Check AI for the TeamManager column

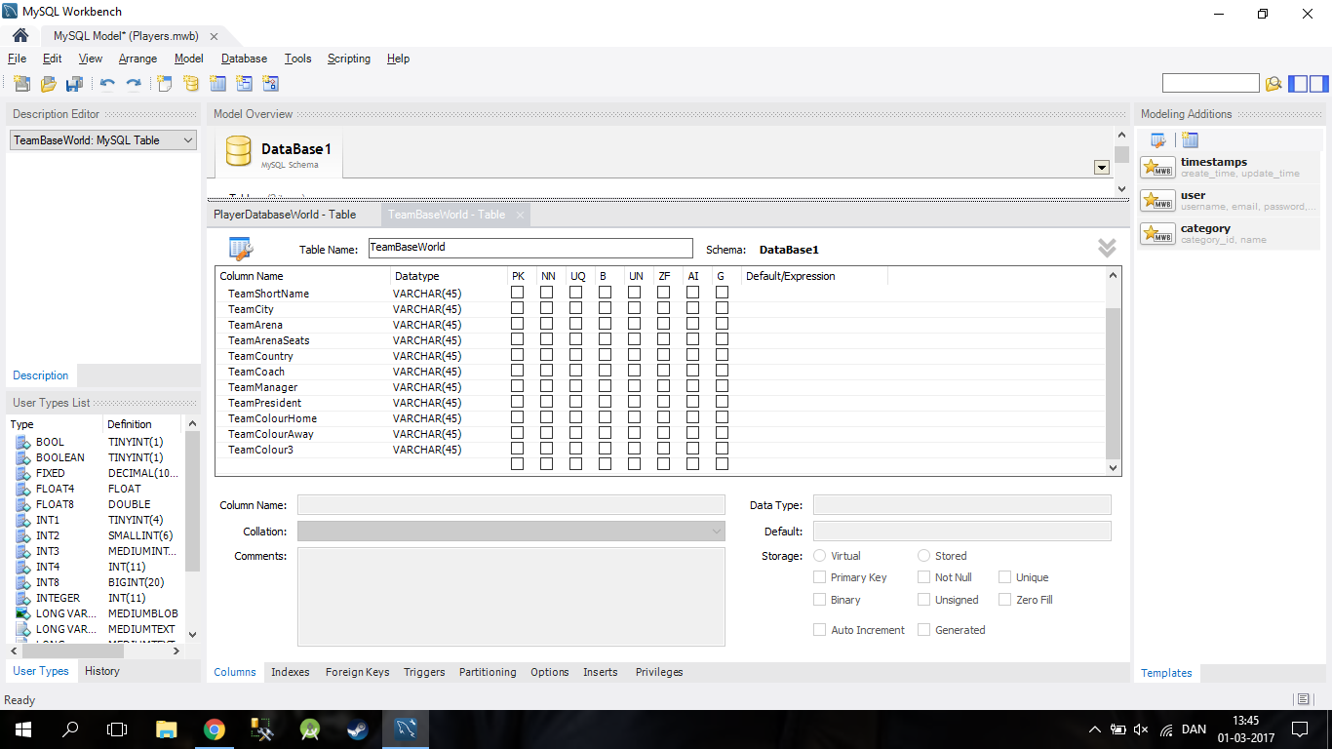(693, 386)
